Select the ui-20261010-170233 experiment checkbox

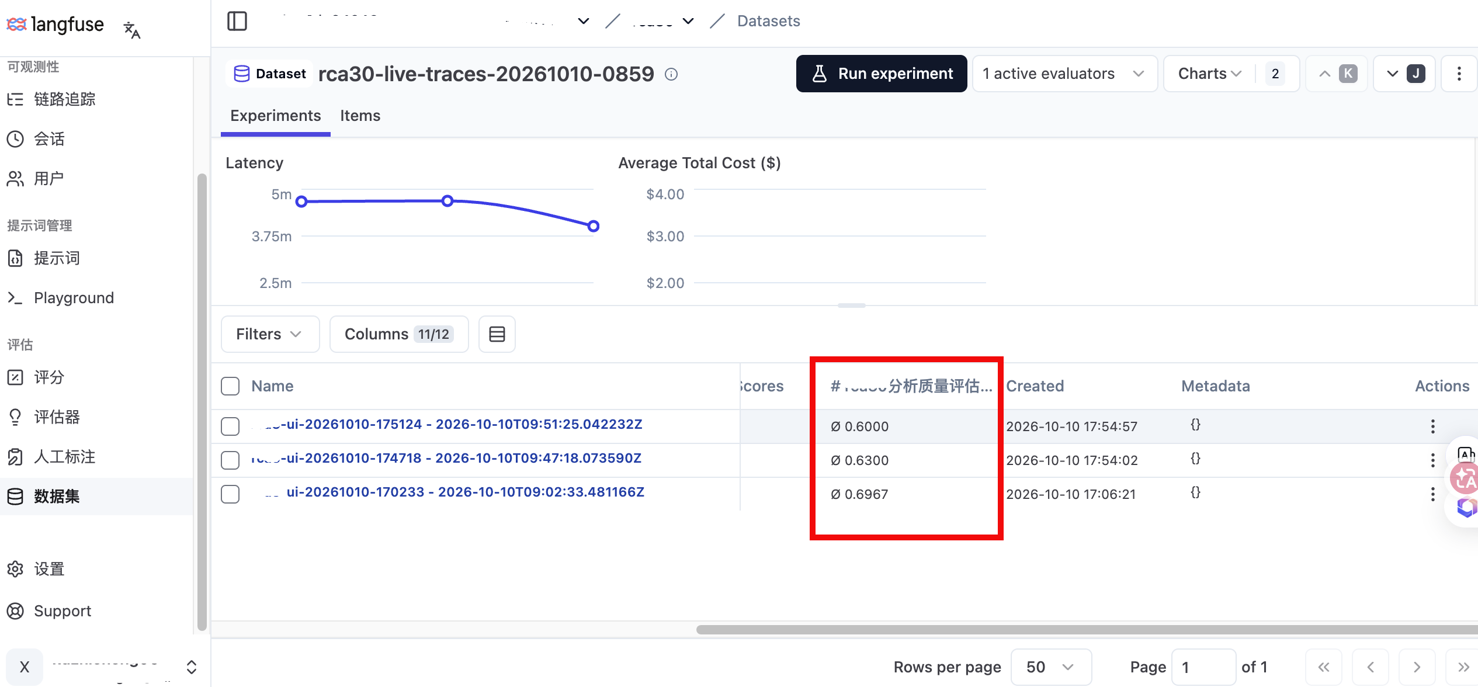click(x=230, y=494)
